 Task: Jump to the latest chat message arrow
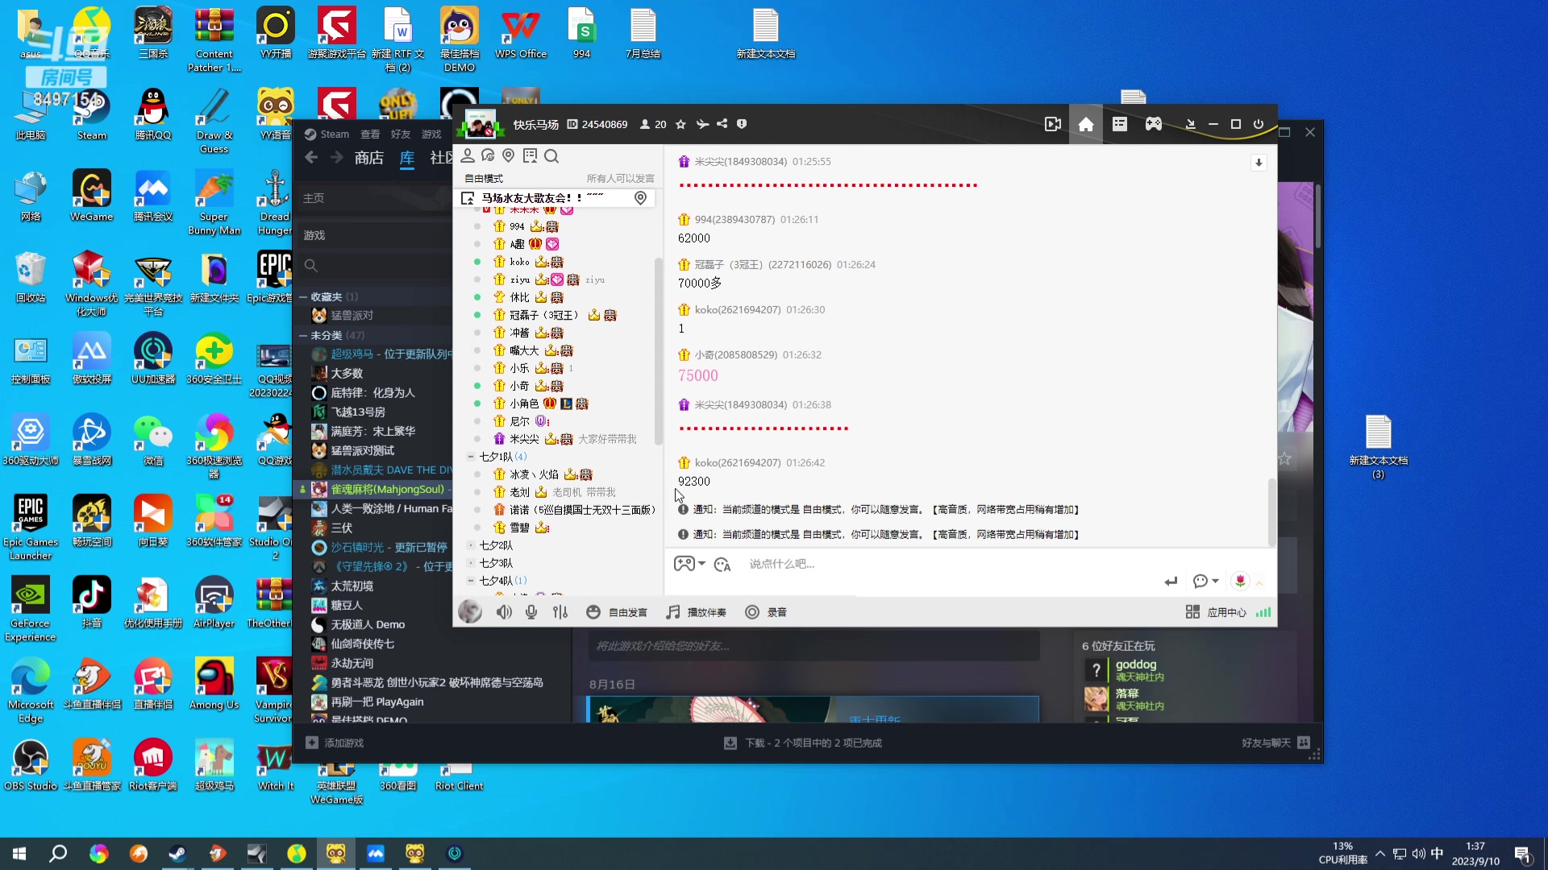[1259, 163]
